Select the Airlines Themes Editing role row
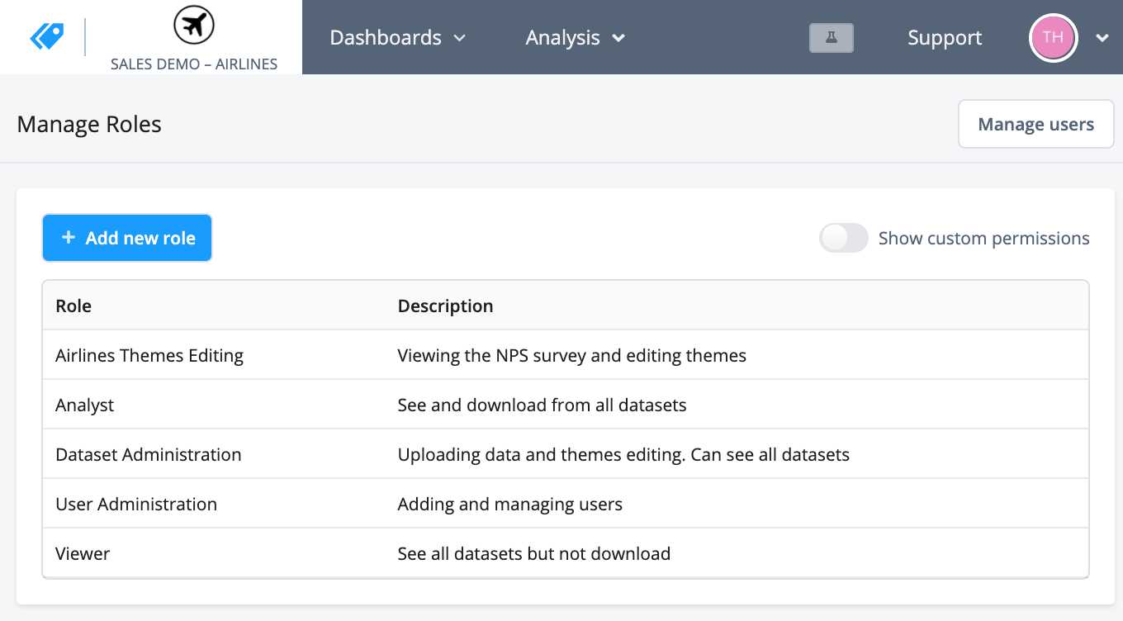Image resolution: width=1123 pixels, height=621 pixels. pyautogui.click(x=149, y=355)
